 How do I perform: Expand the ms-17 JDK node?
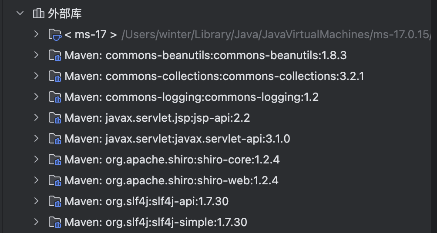[37, 34]
